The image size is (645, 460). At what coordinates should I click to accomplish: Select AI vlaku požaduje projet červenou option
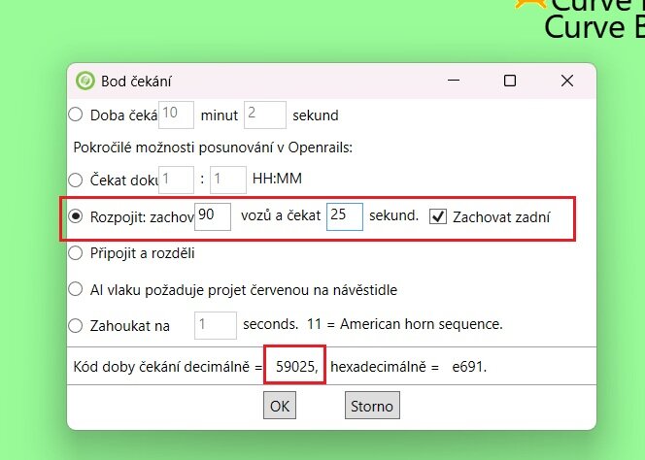point(76,289)
